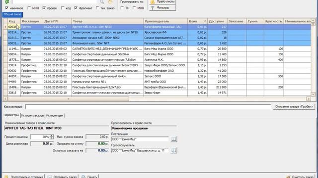Open payer lookup book icon
Image resolution: width=318 pixels, height=178 pixels.
[x=173, y=139]
